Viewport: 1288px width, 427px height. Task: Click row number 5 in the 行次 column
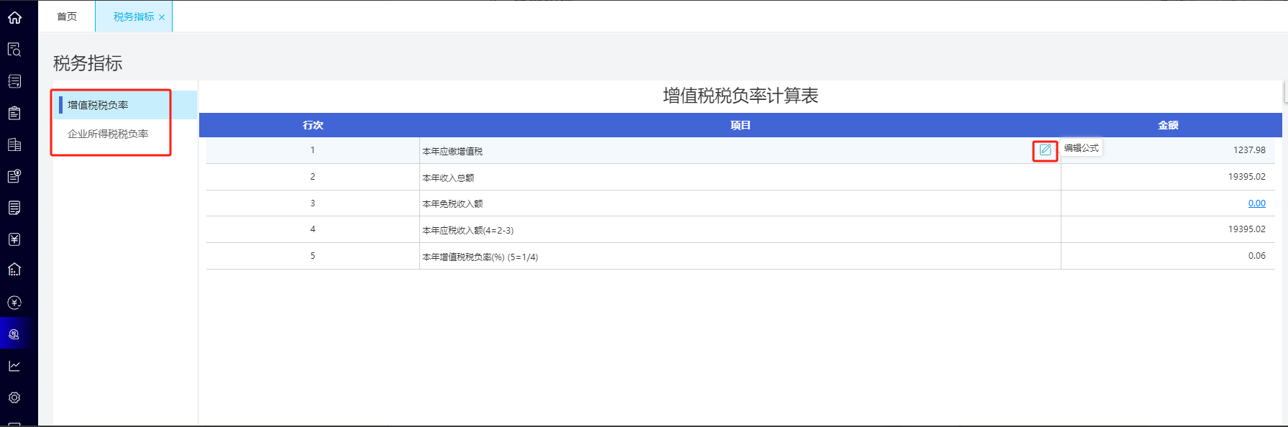click(313, 256)
